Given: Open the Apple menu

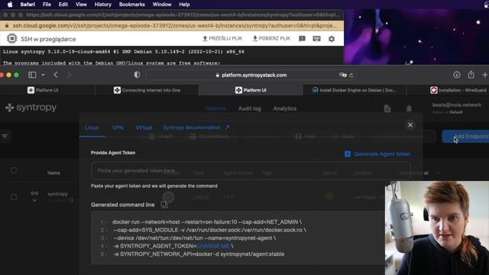Looking at the screenshot, I should point(10,5).
